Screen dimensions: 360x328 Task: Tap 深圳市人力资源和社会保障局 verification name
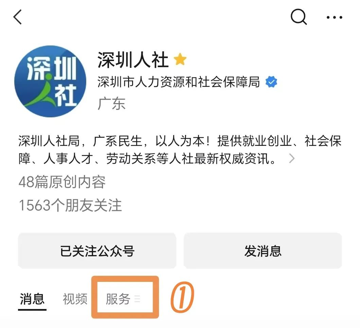(x=179, y=82)
